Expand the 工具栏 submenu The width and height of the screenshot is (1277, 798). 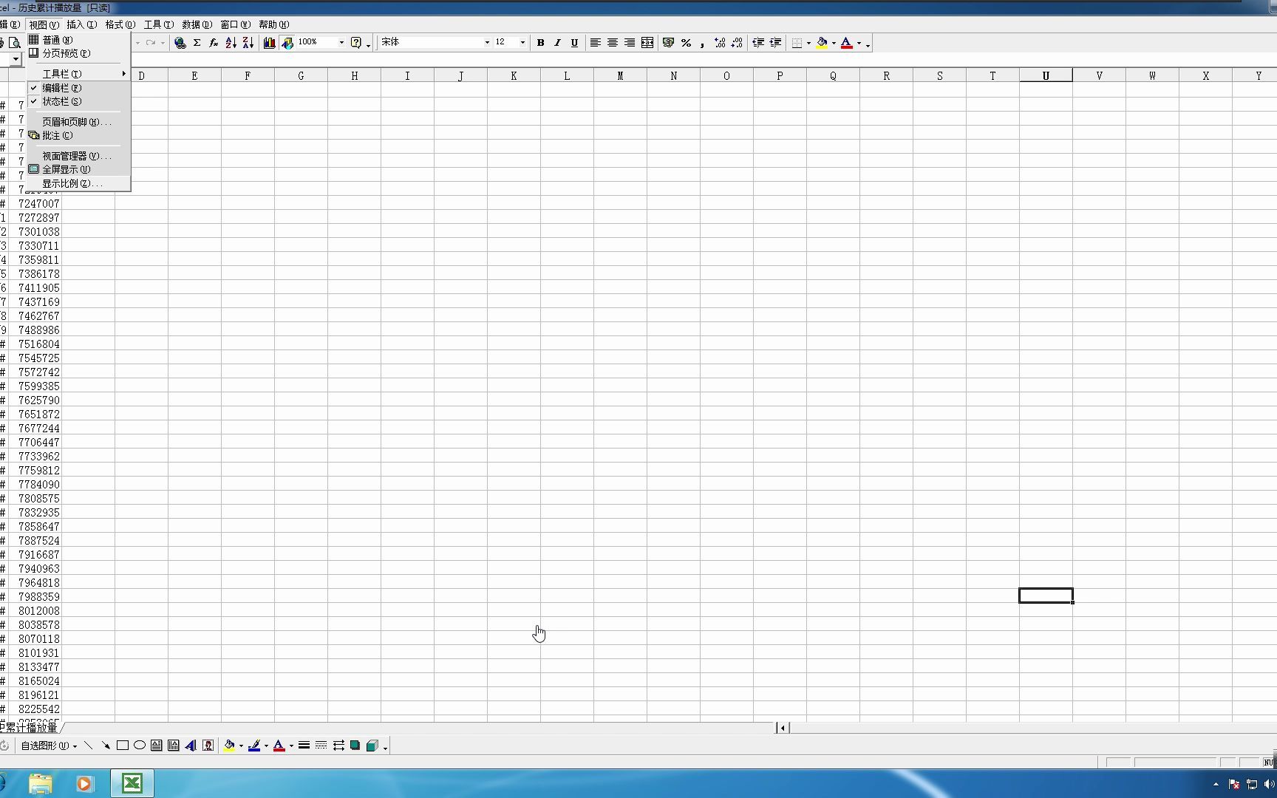[x=78, y=74]
